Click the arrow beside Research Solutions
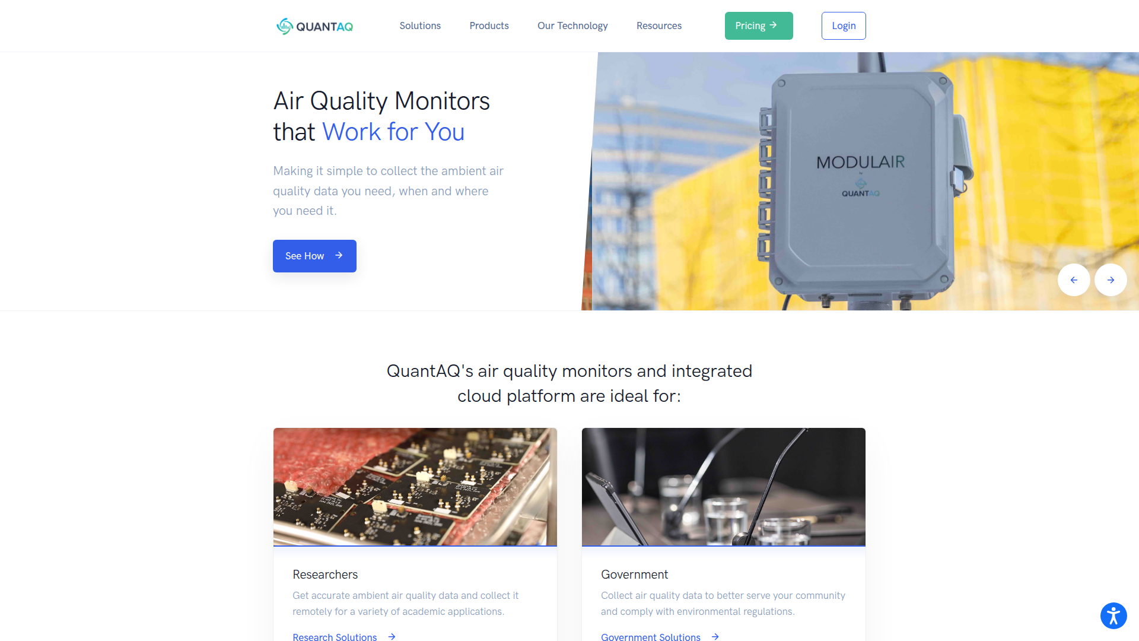 tap(392, 636)
